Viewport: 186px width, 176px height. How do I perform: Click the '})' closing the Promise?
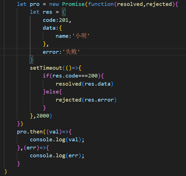coord(20,124)
